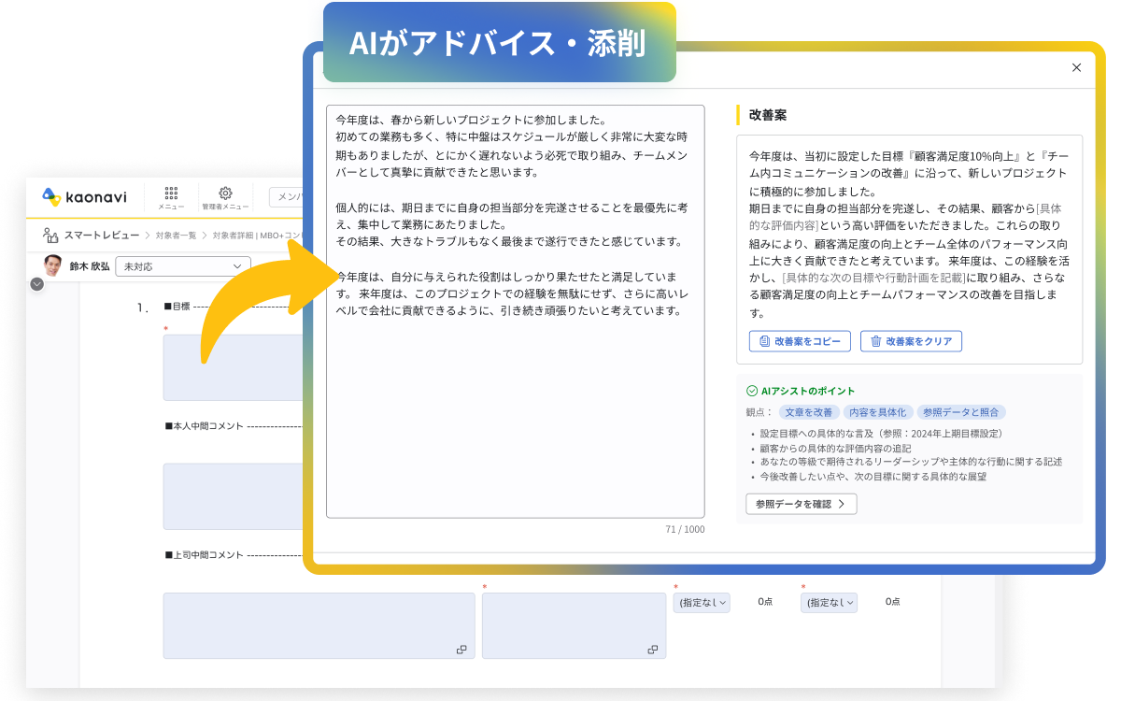Open the second (指定なし) score dropdown
1121x701 pixels.
coord(829,602)
